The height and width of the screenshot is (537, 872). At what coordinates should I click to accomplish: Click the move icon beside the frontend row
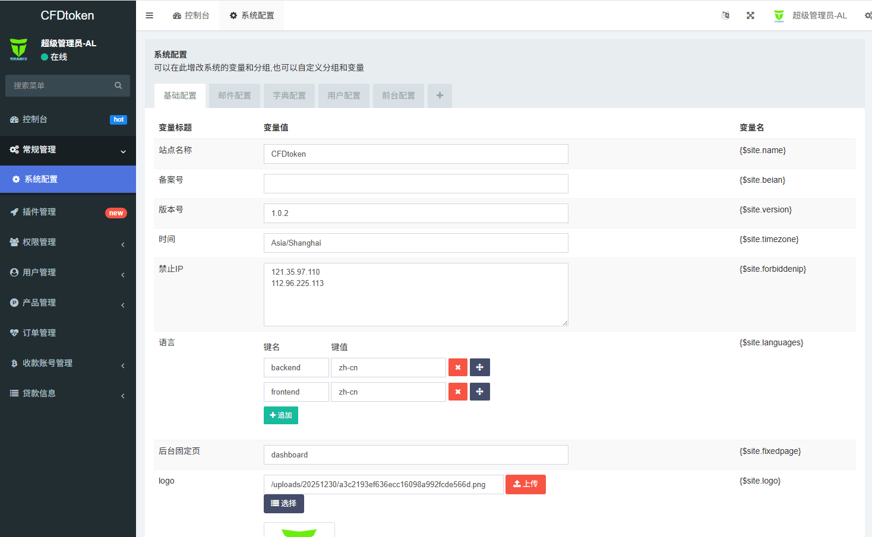click(480, 392)
